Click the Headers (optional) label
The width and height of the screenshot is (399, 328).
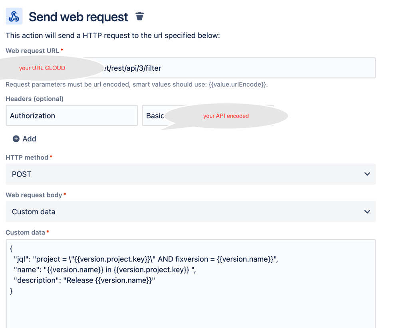tap(35, 99)
